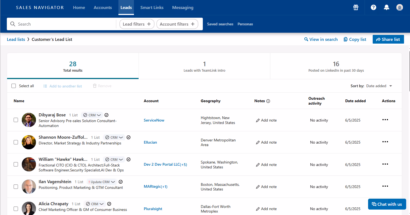Show Posted on LinkedIn in past 30 days
The width and height of the screenshot is (410, 215).
(336, 66)
